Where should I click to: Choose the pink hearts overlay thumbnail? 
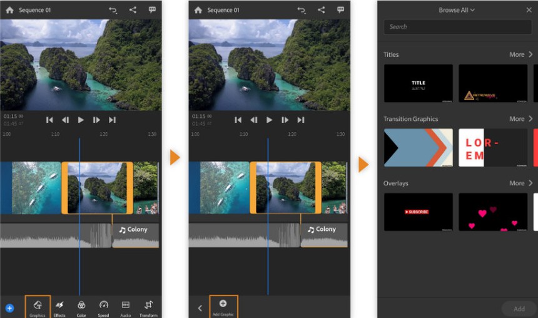coord(492,212)
